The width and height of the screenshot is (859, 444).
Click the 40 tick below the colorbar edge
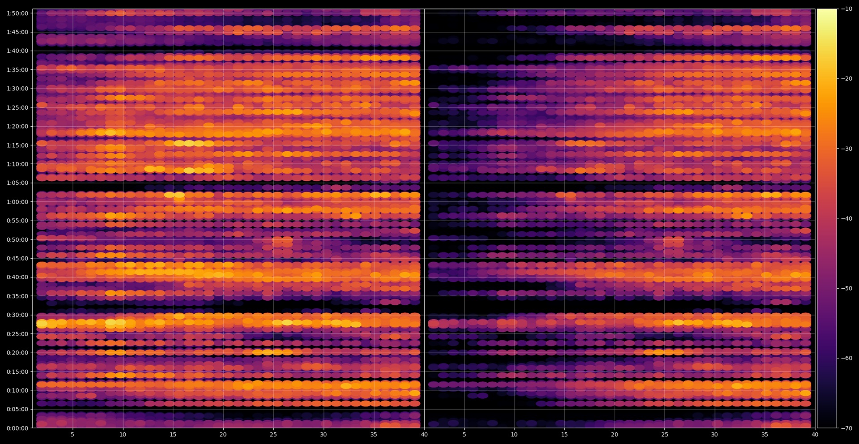pyautogui.click(x=815, y=434)
